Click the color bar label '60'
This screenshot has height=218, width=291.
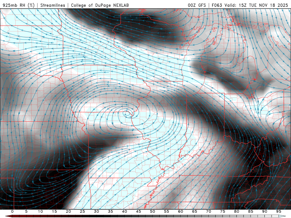(180, 211)
